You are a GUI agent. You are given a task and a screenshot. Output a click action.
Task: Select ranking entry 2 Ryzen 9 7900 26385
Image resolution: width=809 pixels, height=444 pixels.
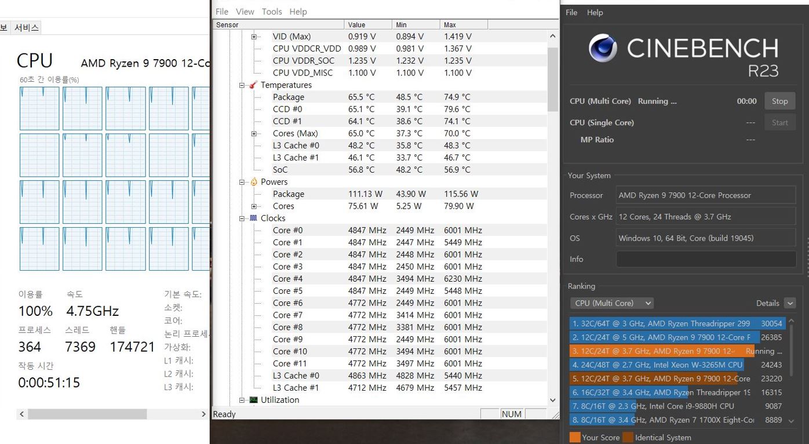coord(677,337)
